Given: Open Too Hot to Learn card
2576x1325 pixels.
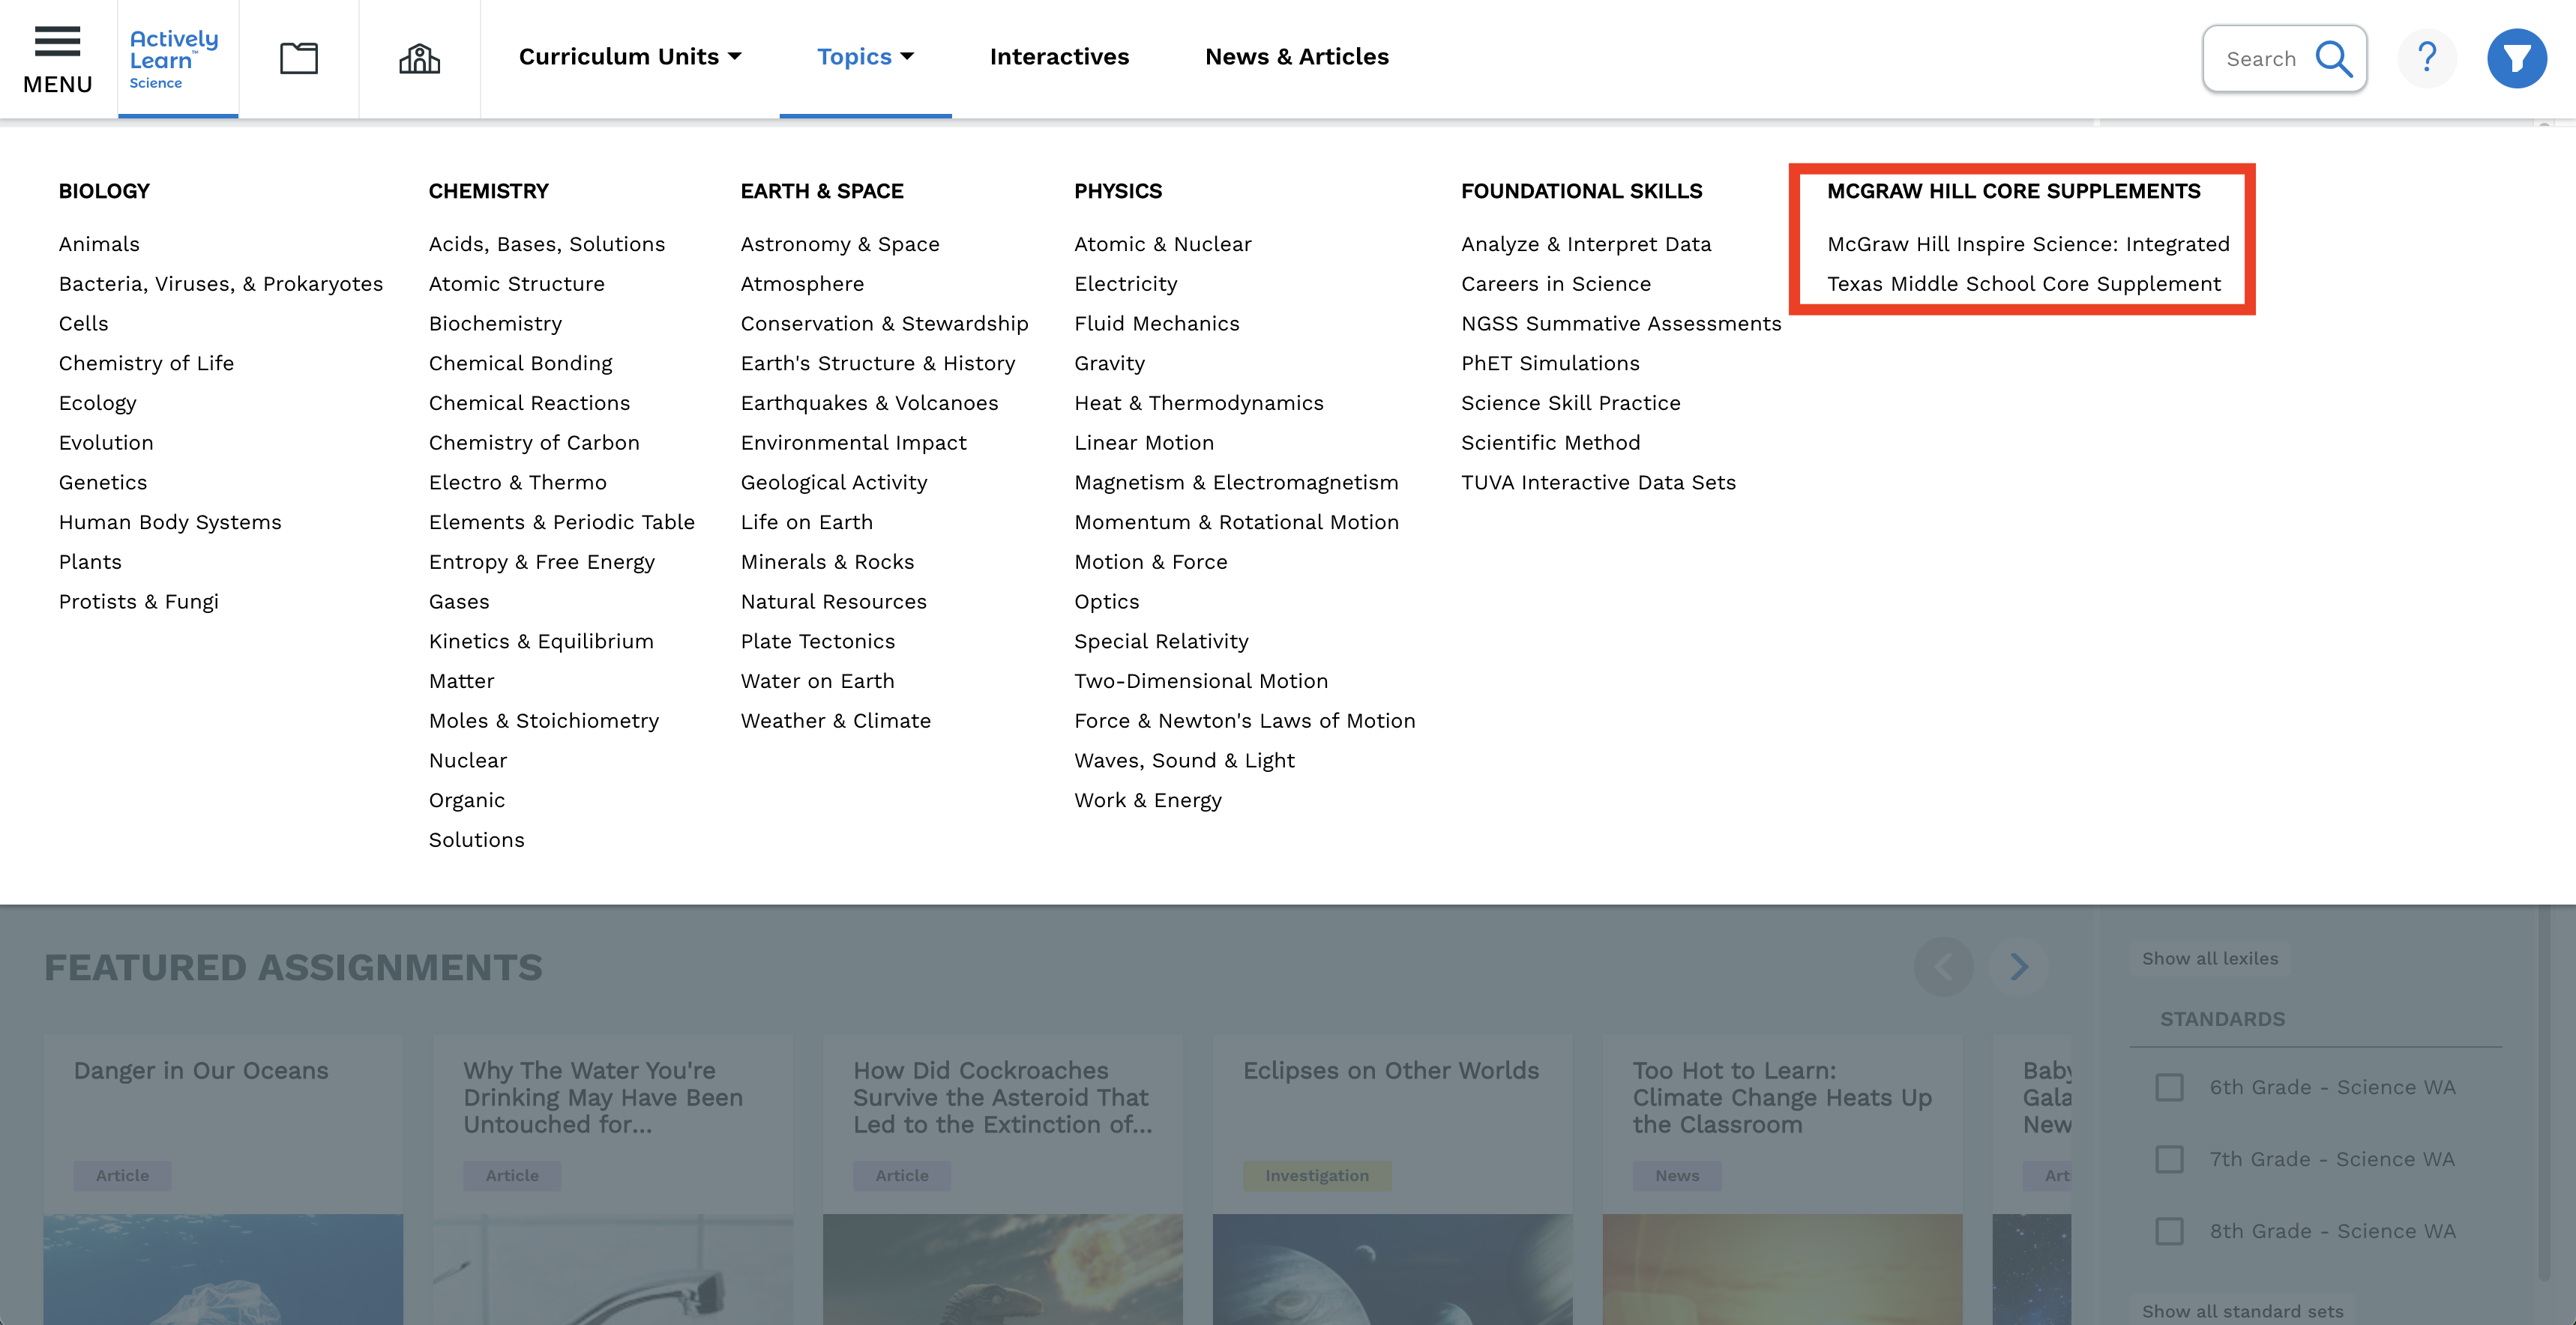Looking at the screenshot, I should coord(1782,1180).
